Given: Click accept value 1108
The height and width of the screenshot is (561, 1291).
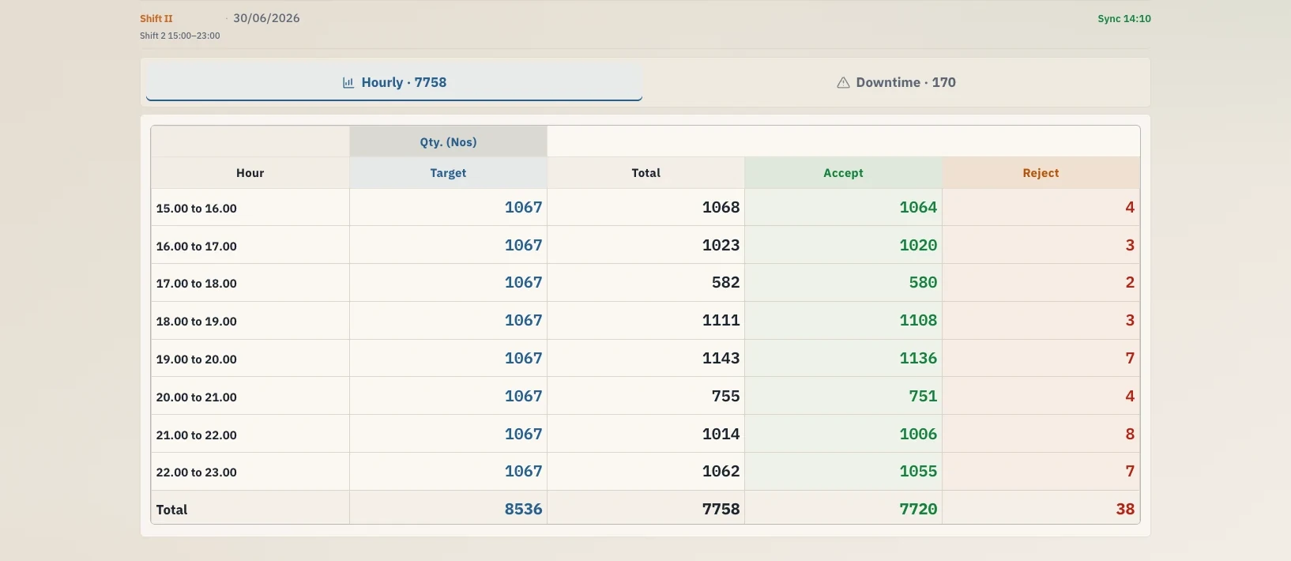Looking at the screenshot, I should (918, 320).
